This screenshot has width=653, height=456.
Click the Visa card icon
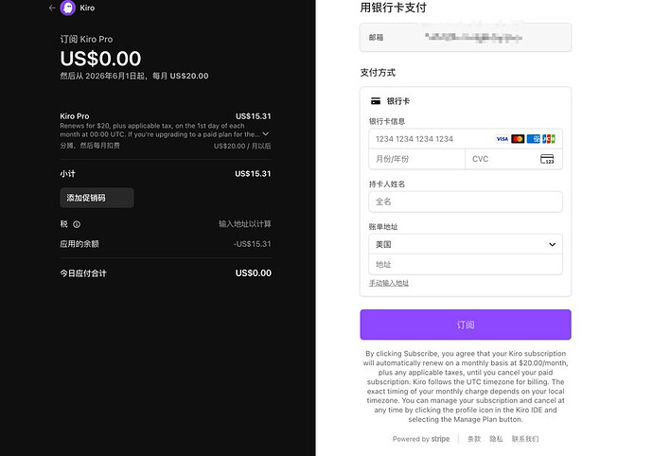point(502,139)
